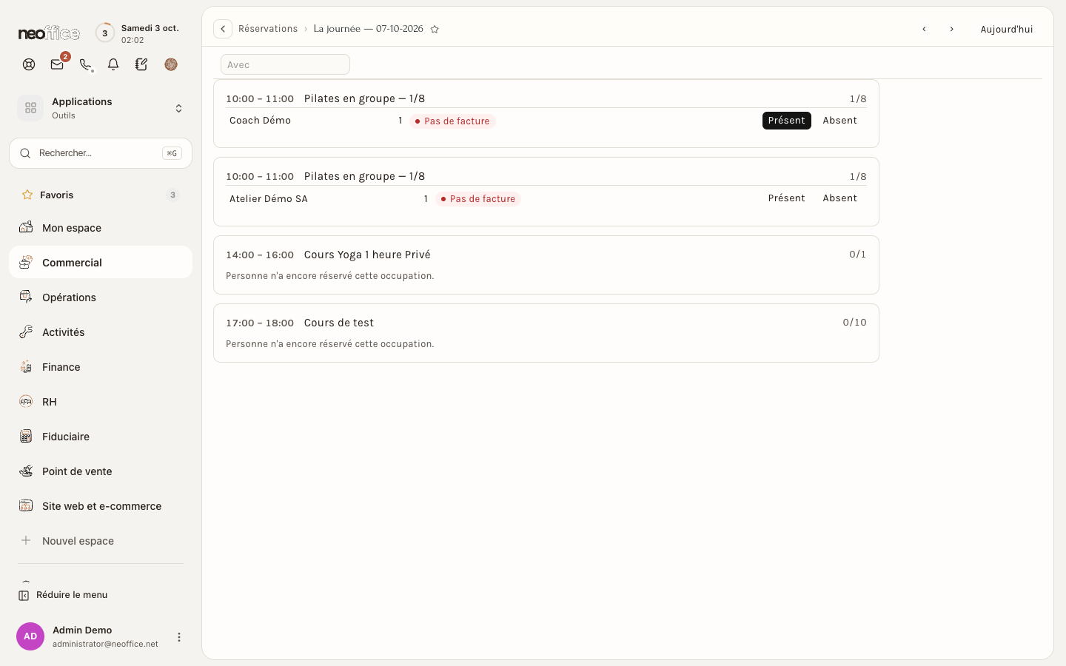
Task: Open the Commercial space
Action: 101,262
